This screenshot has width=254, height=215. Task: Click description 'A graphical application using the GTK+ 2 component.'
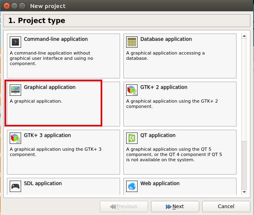point(172,104)
